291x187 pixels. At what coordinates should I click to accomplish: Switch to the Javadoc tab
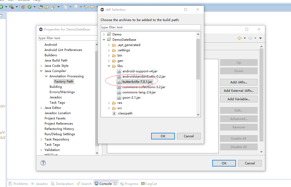point(40,184)
